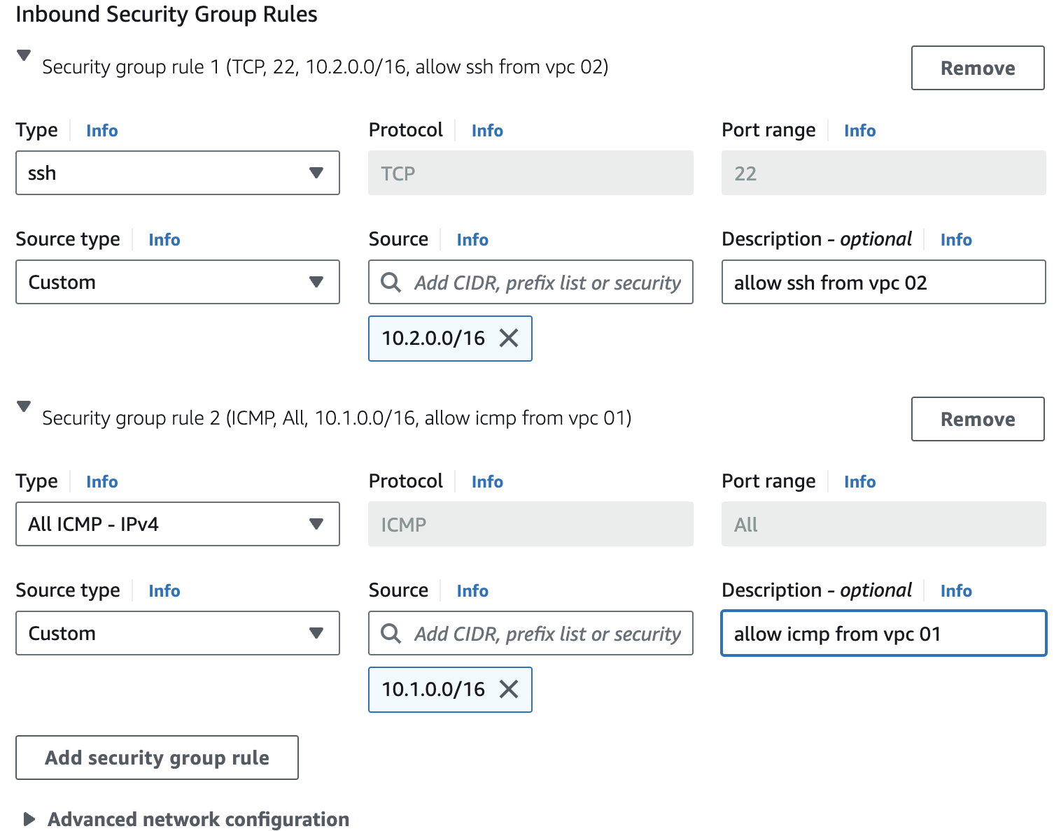Click Add security group rule button
1061x831 pixels.
(157, 758)
